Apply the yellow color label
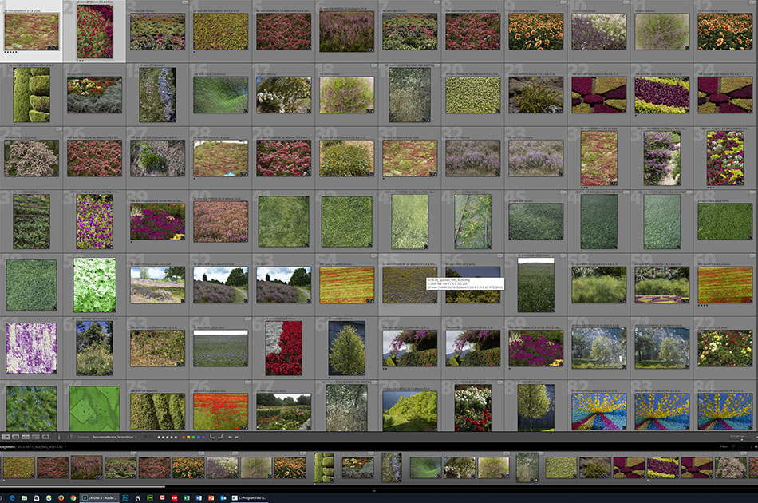Viewport: 758px width, 503px height. [x=189, y=437]
